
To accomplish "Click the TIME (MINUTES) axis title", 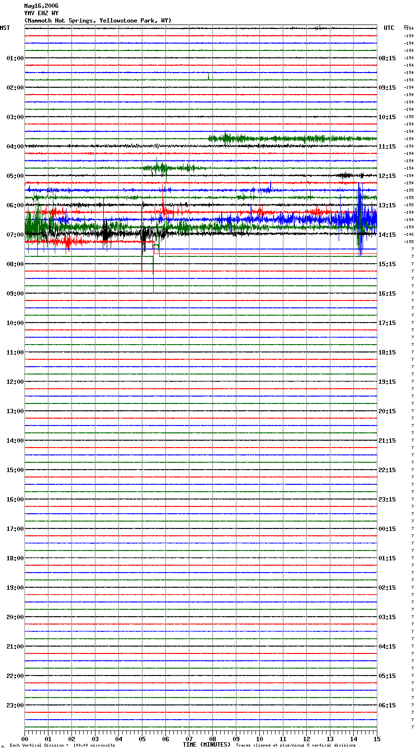I will click(207, 745).
